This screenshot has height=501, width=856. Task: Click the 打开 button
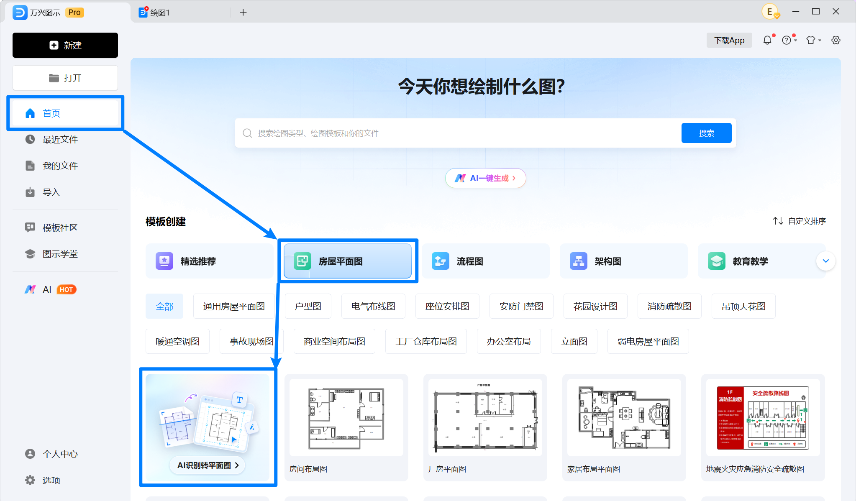click(65, 78)
